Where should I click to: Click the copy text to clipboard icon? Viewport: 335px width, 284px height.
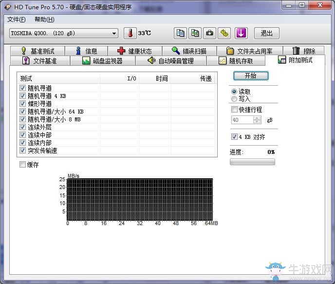(x=180, y=33)
